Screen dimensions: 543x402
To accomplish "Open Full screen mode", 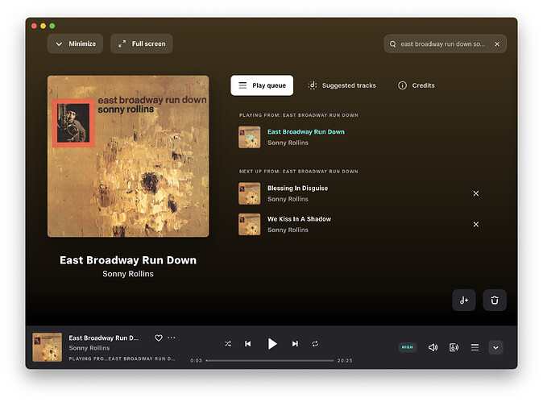I will [141, 44].
